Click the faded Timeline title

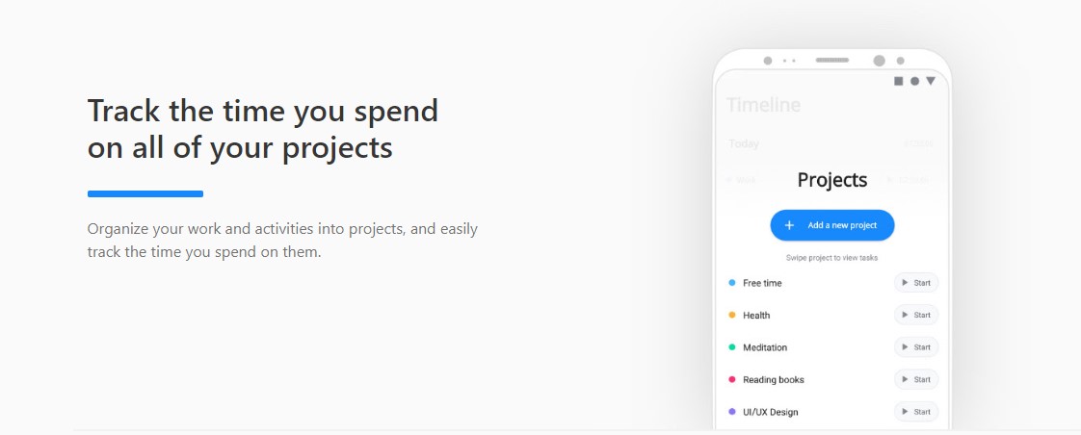763,105
